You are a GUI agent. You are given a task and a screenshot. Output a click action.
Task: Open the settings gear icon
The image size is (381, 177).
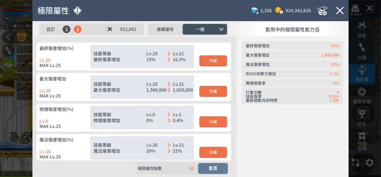point(370,162)
